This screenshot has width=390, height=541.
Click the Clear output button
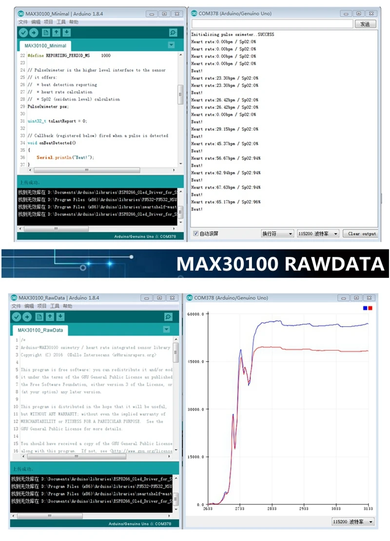point(361,234)
